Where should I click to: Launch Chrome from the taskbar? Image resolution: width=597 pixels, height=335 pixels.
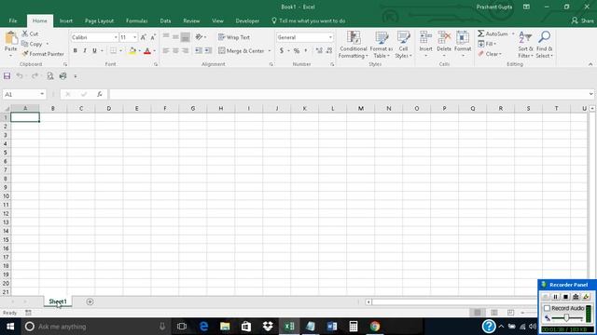click(375, 327)
